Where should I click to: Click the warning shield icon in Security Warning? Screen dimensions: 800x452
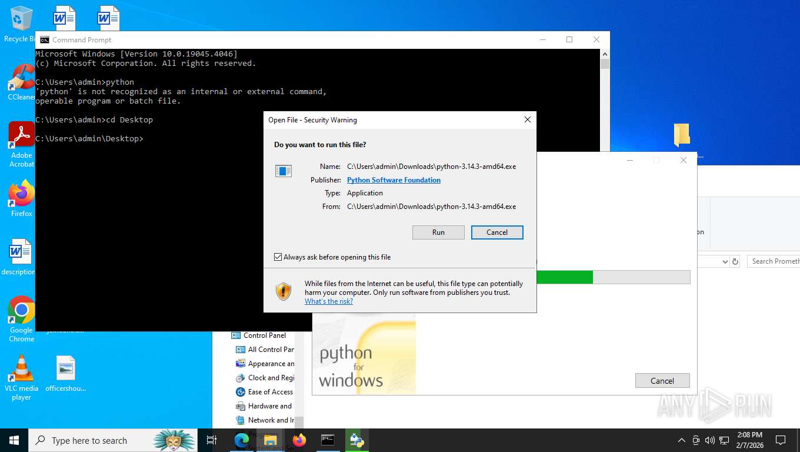pos(284,292)
